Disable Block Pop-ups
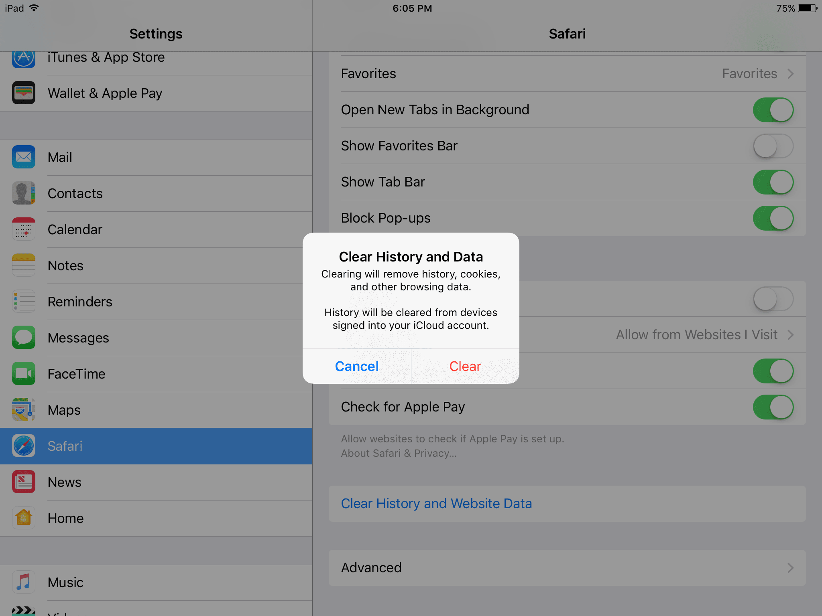The height and width of the screenshot is (616, 822). pos(773,218)
